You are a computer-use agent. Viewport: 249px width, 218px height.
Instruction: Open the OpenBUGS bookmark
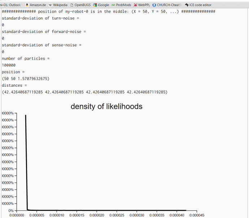(80, 5)
